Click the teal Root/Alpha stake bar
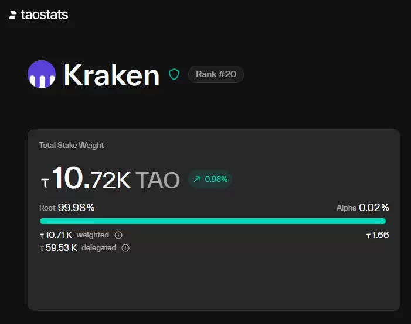411x324 pixels. tap(213, 221)
